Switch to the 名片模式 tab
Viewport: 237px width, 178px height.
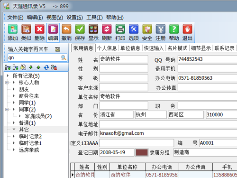[x=177, y=48]
